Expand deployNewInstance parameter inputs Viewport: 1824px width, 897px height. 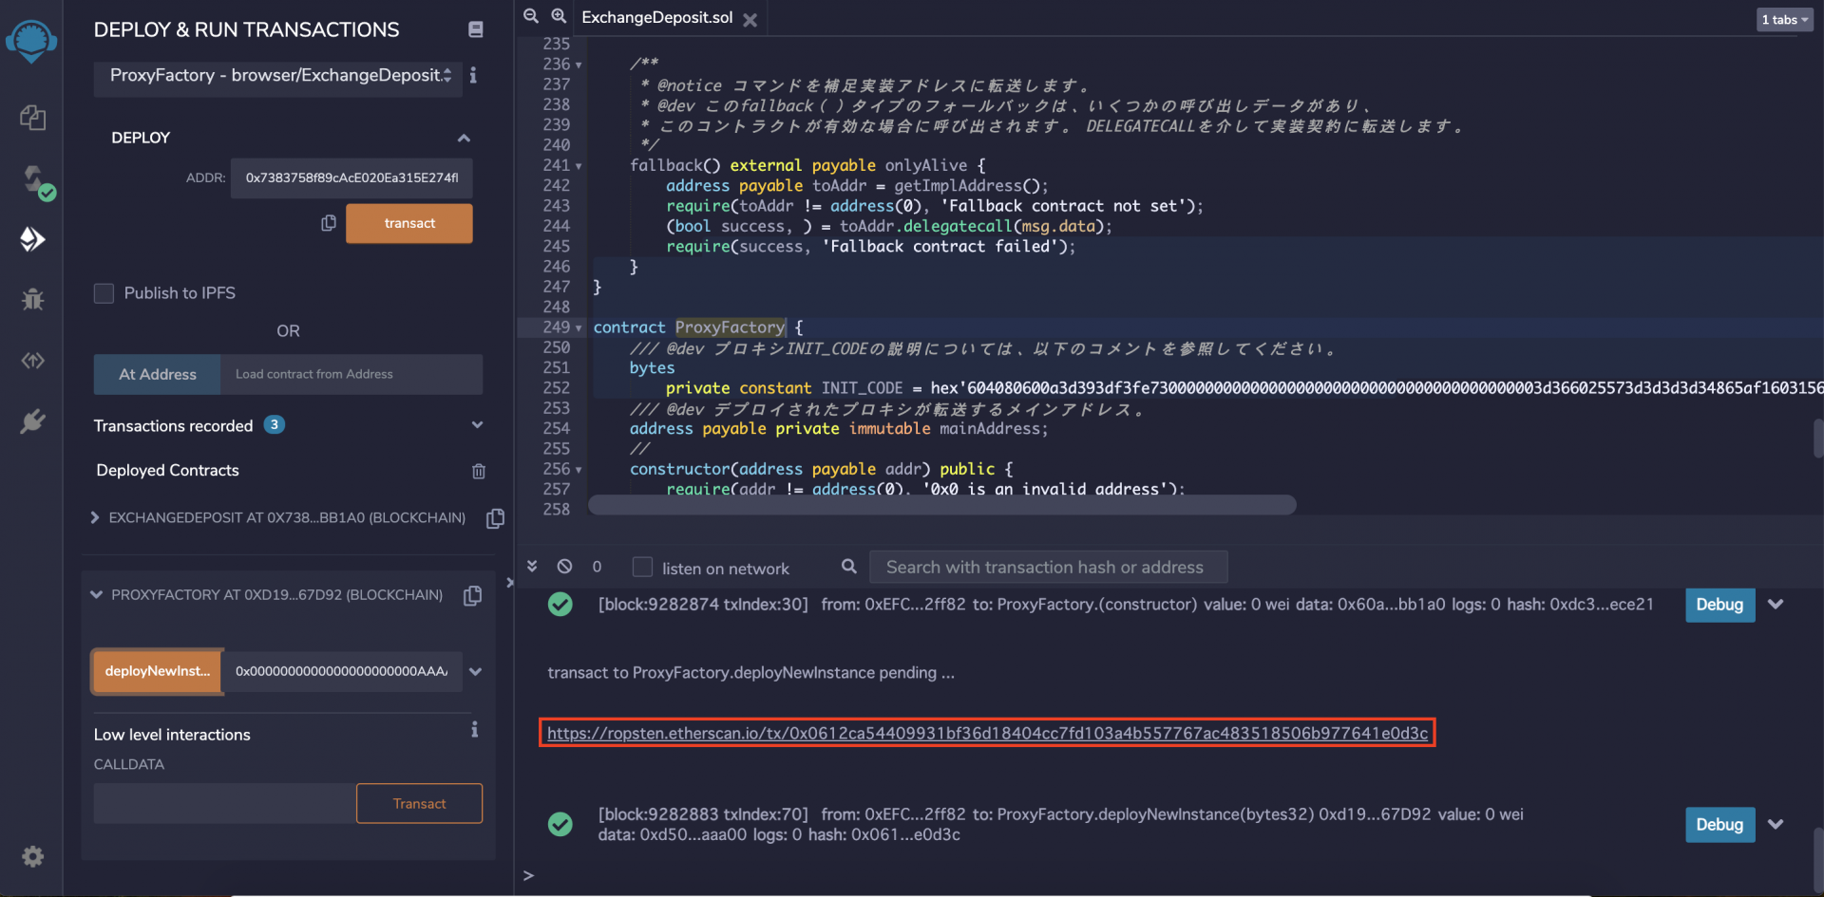(x=476, y=671)
